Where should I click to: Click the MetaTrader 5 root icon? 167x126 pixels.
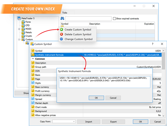click(x=19, y=18)
